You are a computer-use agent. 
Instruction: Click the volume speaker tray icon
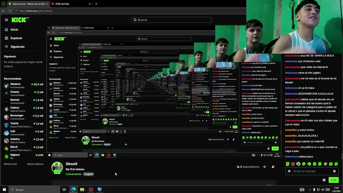tap(322, 190)
